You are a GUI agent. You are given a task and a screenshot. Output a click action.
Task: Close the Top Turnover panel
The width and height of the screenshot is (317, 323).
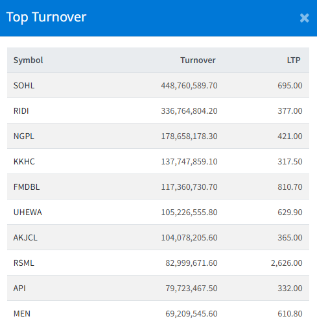tap(304, 18)
